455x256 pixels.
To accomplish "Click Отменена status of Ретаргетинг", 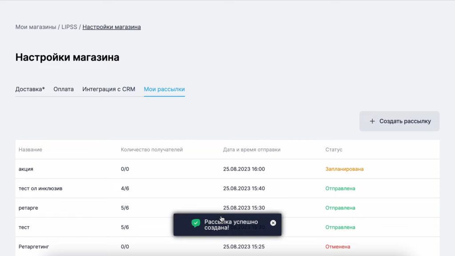I will [338, 247].
